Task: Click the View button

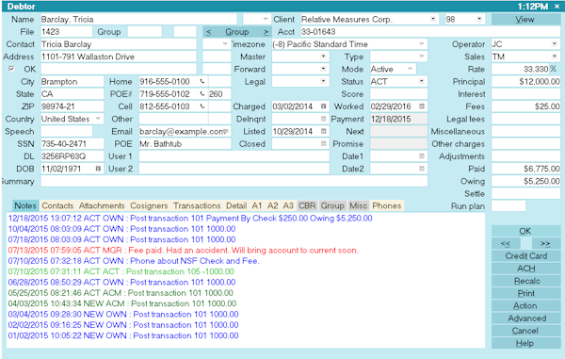Action: [x=525, y=20]
